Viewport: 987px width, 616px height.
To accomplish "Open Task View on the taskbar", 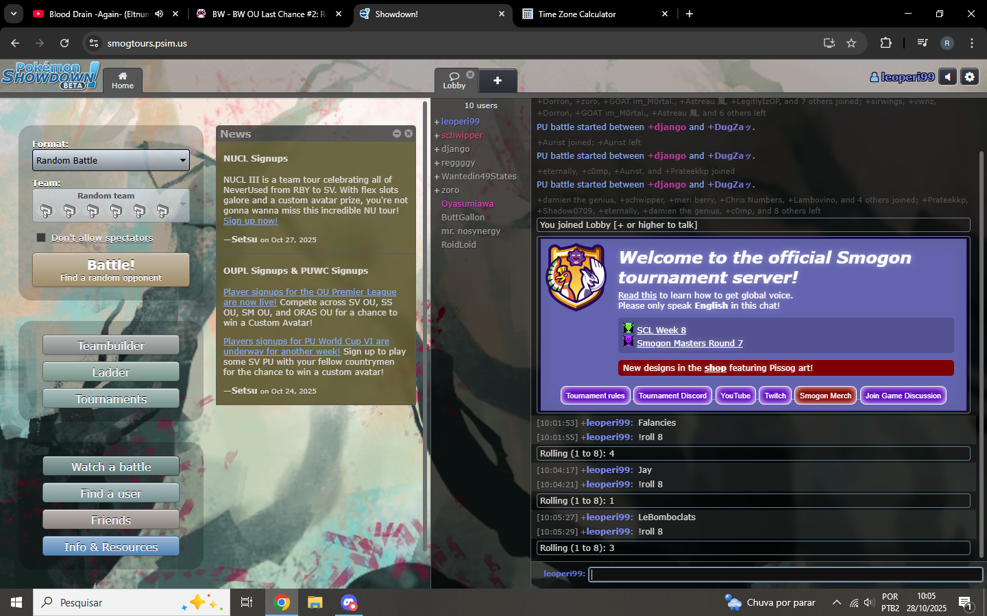I will (x=247, y=602).
